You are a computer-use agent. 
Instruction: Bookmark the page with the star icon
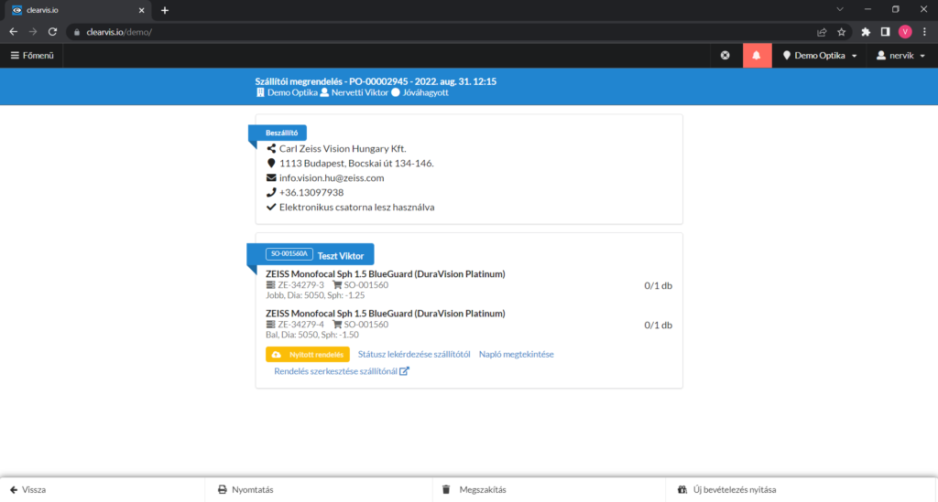(841, 32)
